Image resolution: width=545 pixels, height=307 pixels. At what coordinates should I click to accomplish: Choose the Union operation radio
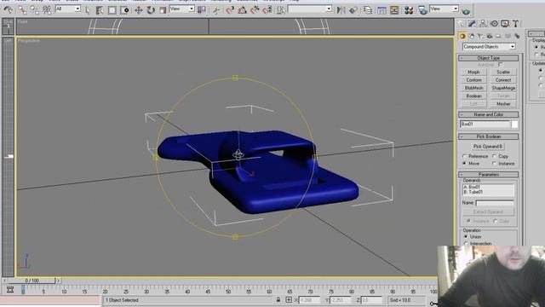(466, 237)
